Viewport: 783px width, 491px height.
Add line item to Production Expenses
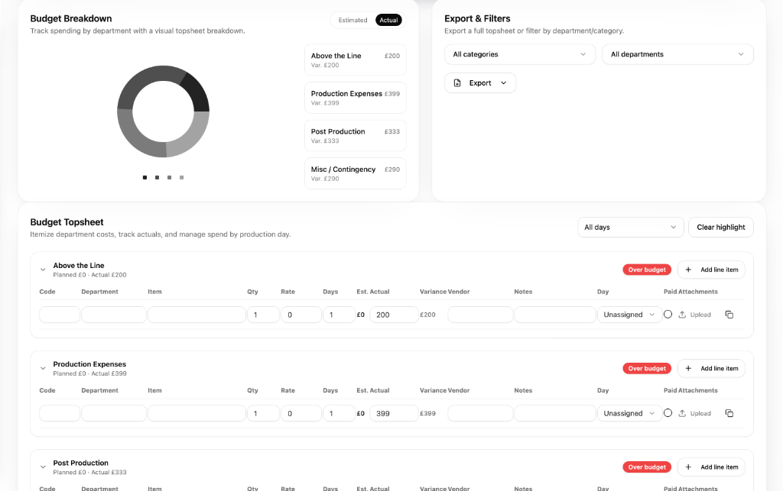click(711, 368)
